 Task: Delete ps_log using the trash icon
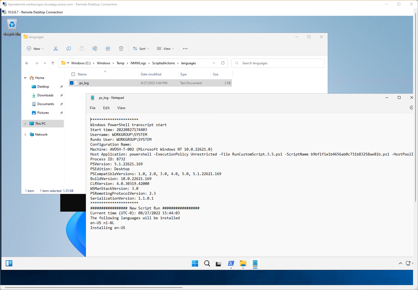[x=121, y=48]
